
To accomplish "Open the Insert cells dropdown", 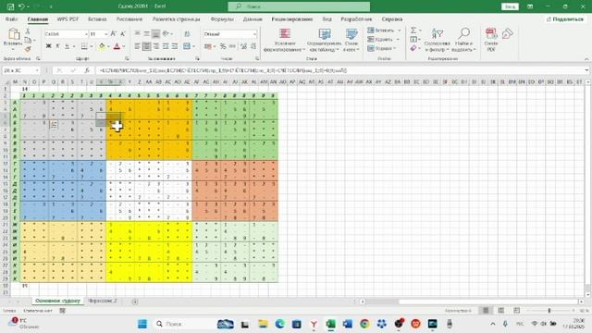I will pos(384,31).
